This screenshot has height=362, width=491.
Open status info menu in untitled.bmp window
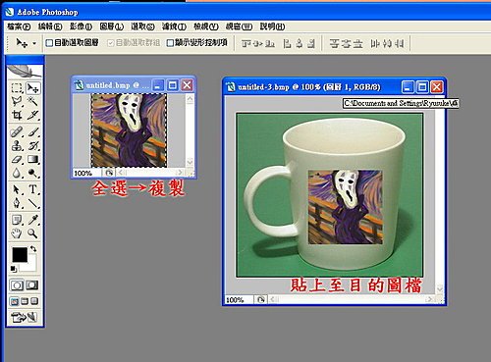click(x=109, y=173)
